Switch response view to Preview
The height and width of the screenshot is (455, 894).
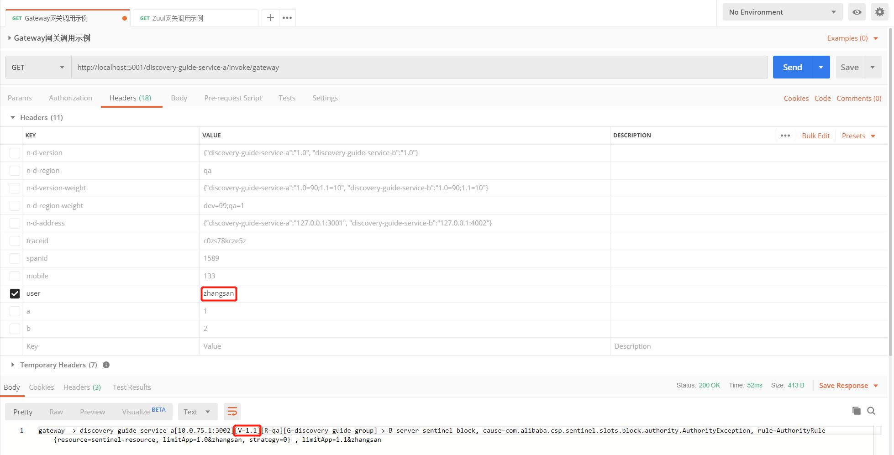coord(92,412)
